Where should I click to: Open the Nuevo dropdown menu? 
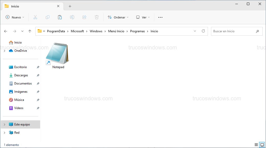(15, 17)
